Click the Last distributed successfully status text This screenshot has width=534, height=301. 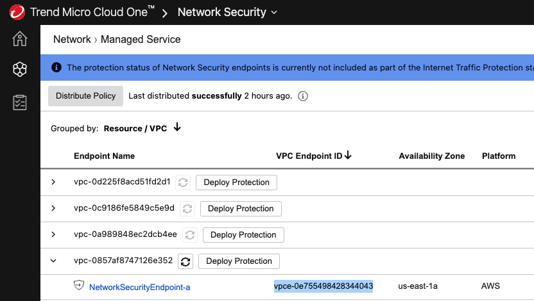pyautogui.click(x=210, y=96)
